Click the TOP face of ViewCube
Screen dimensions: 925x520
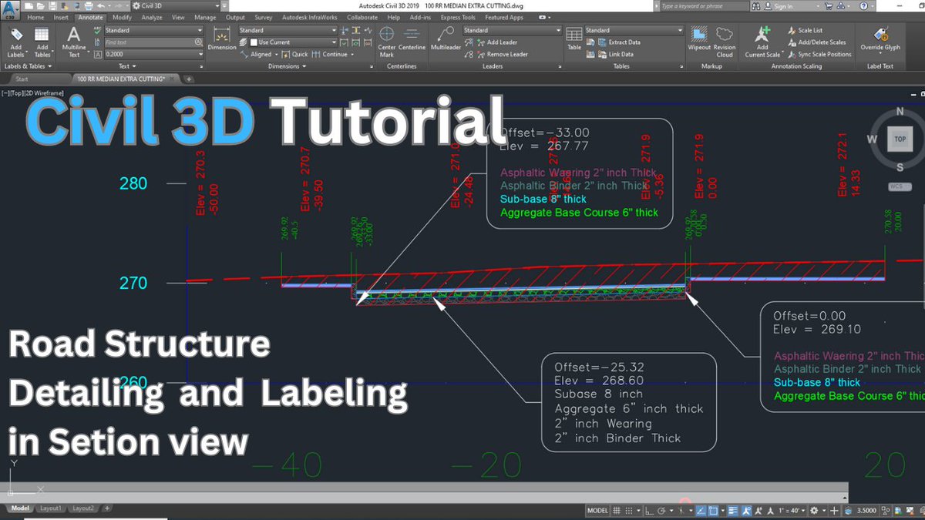coord(900,139)
